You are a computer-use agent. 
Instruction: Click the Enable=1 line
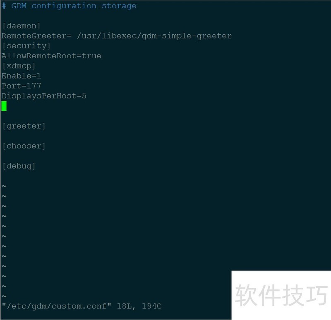(x=21, y=76)
